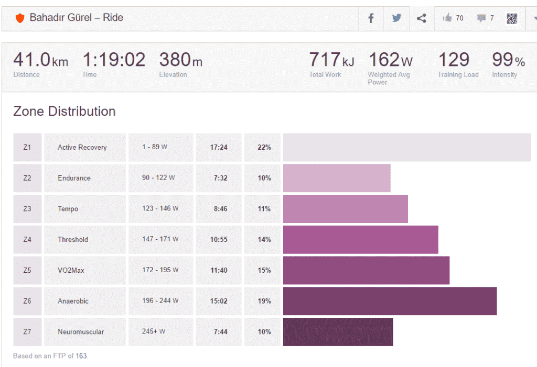
Task: Click the Z7 Neuromuscular zone label
Action: (81, 332)
